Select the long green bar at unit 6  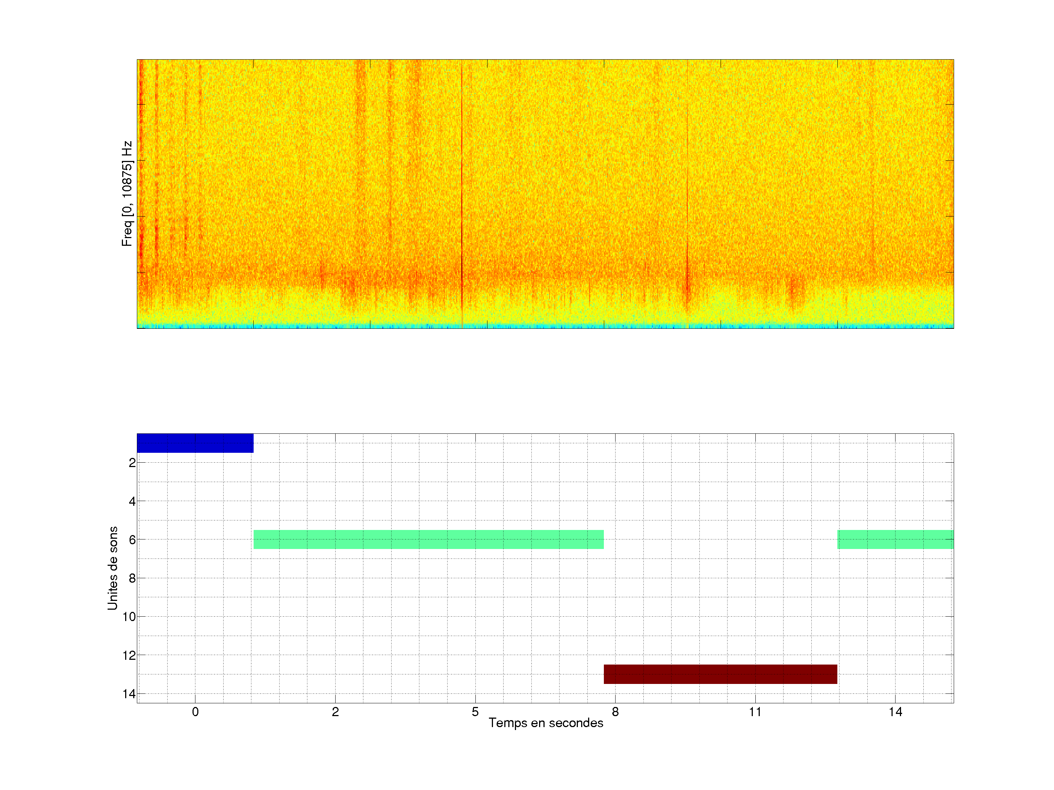click(x=428, y=539)
